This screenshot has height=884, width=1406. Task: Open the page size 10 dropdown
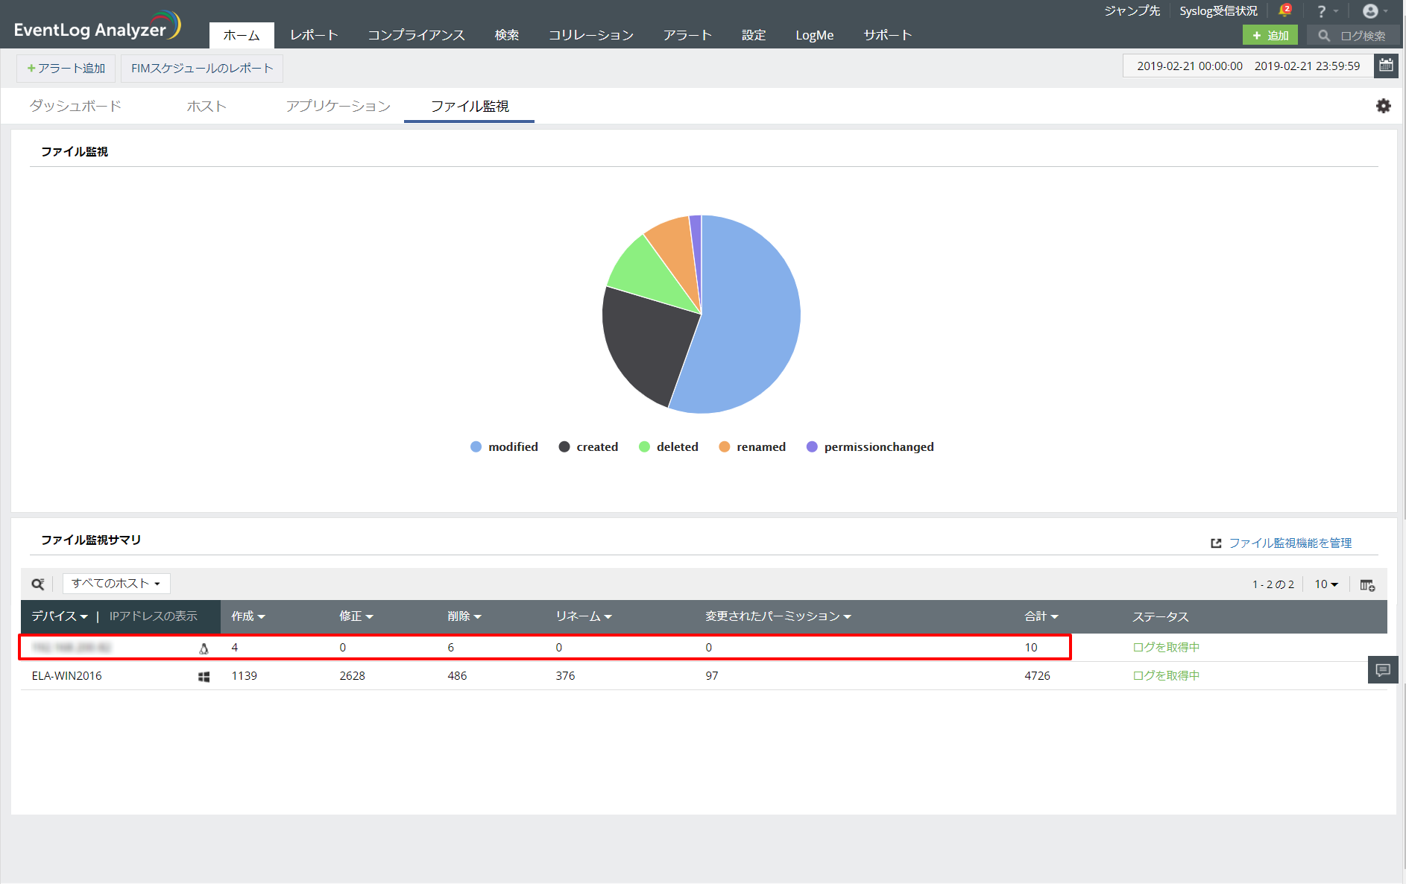pos(1325,584)
